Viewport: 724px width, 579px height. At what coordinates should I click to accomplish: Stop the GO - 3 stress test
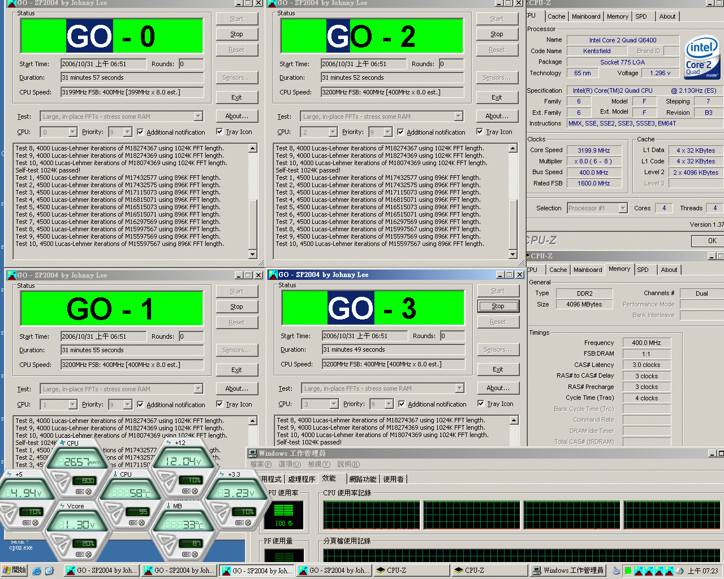coord(498,306)
